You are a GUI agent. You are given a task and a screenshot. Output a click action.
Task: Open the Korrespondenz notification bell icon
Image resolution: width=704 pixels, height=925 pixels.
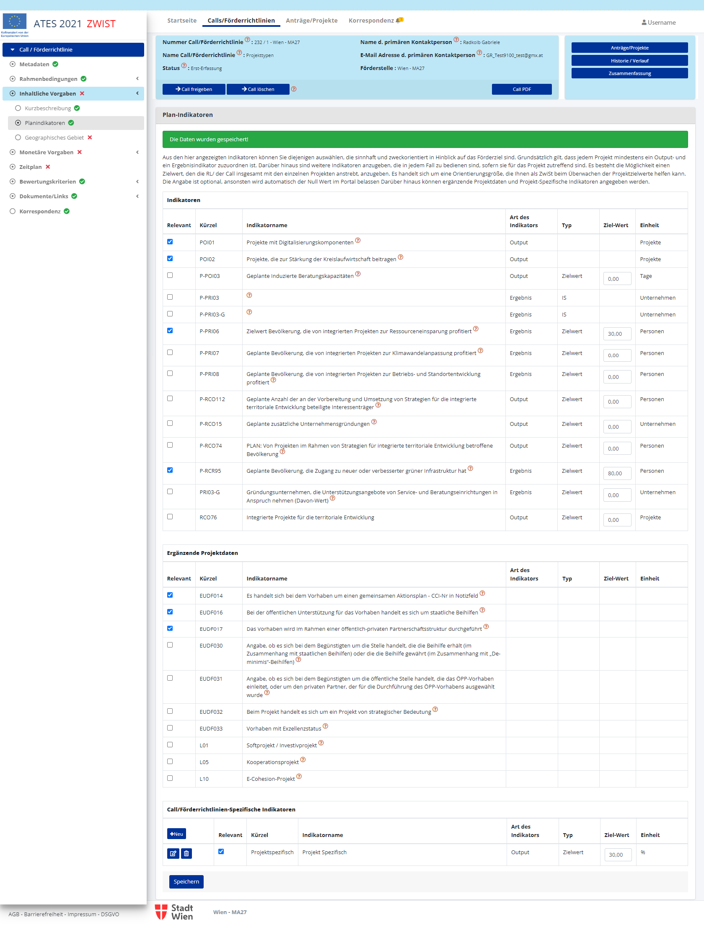coord(399,20)
